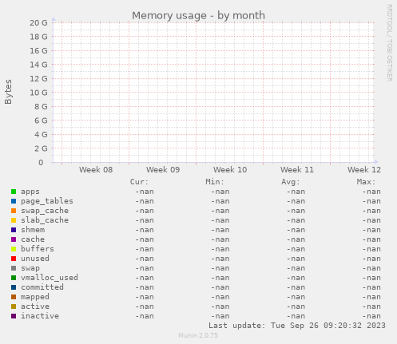
Task: Click the red unused legend swatch
Action: click(x=14, y=259)
